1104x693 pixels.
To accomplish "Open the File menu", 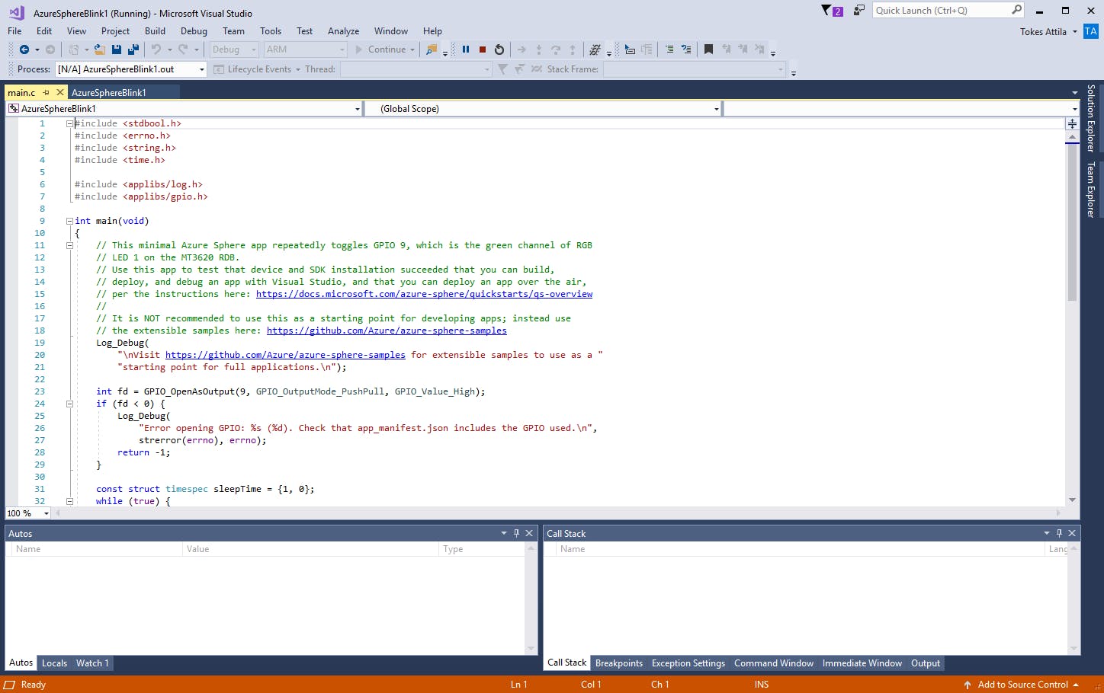I will click(x=14, y=31).
